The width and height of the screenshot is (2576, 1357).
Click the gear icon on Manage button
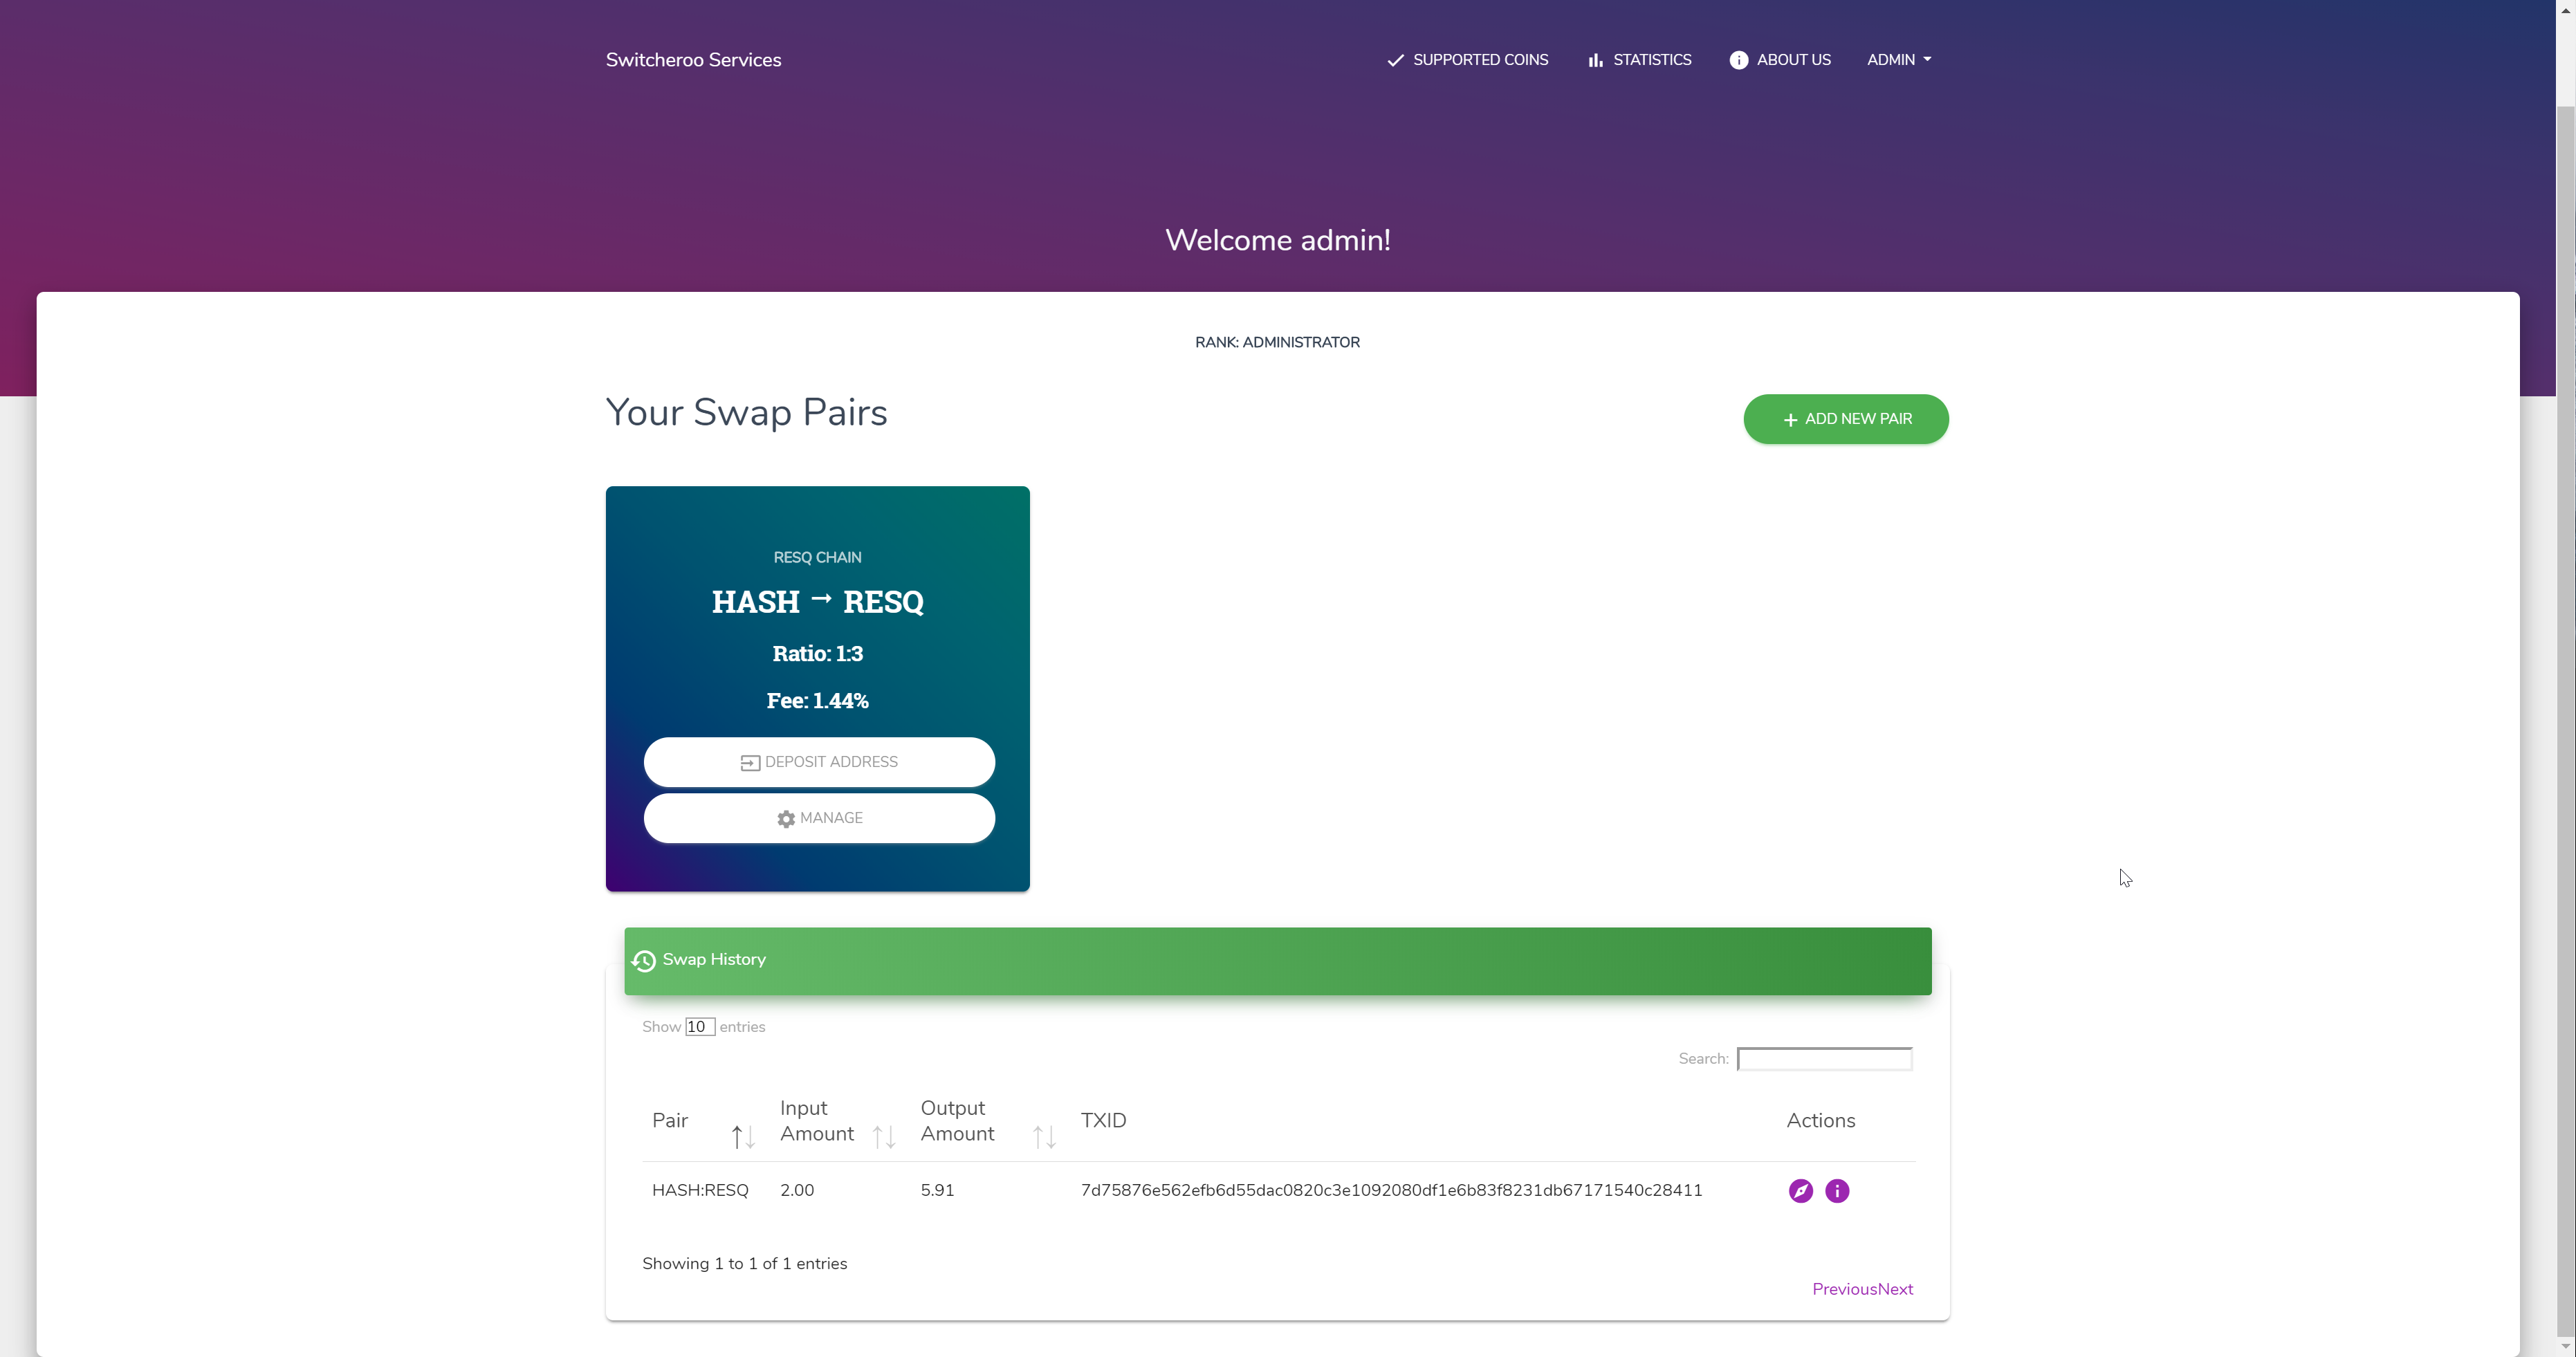[786, 818]
